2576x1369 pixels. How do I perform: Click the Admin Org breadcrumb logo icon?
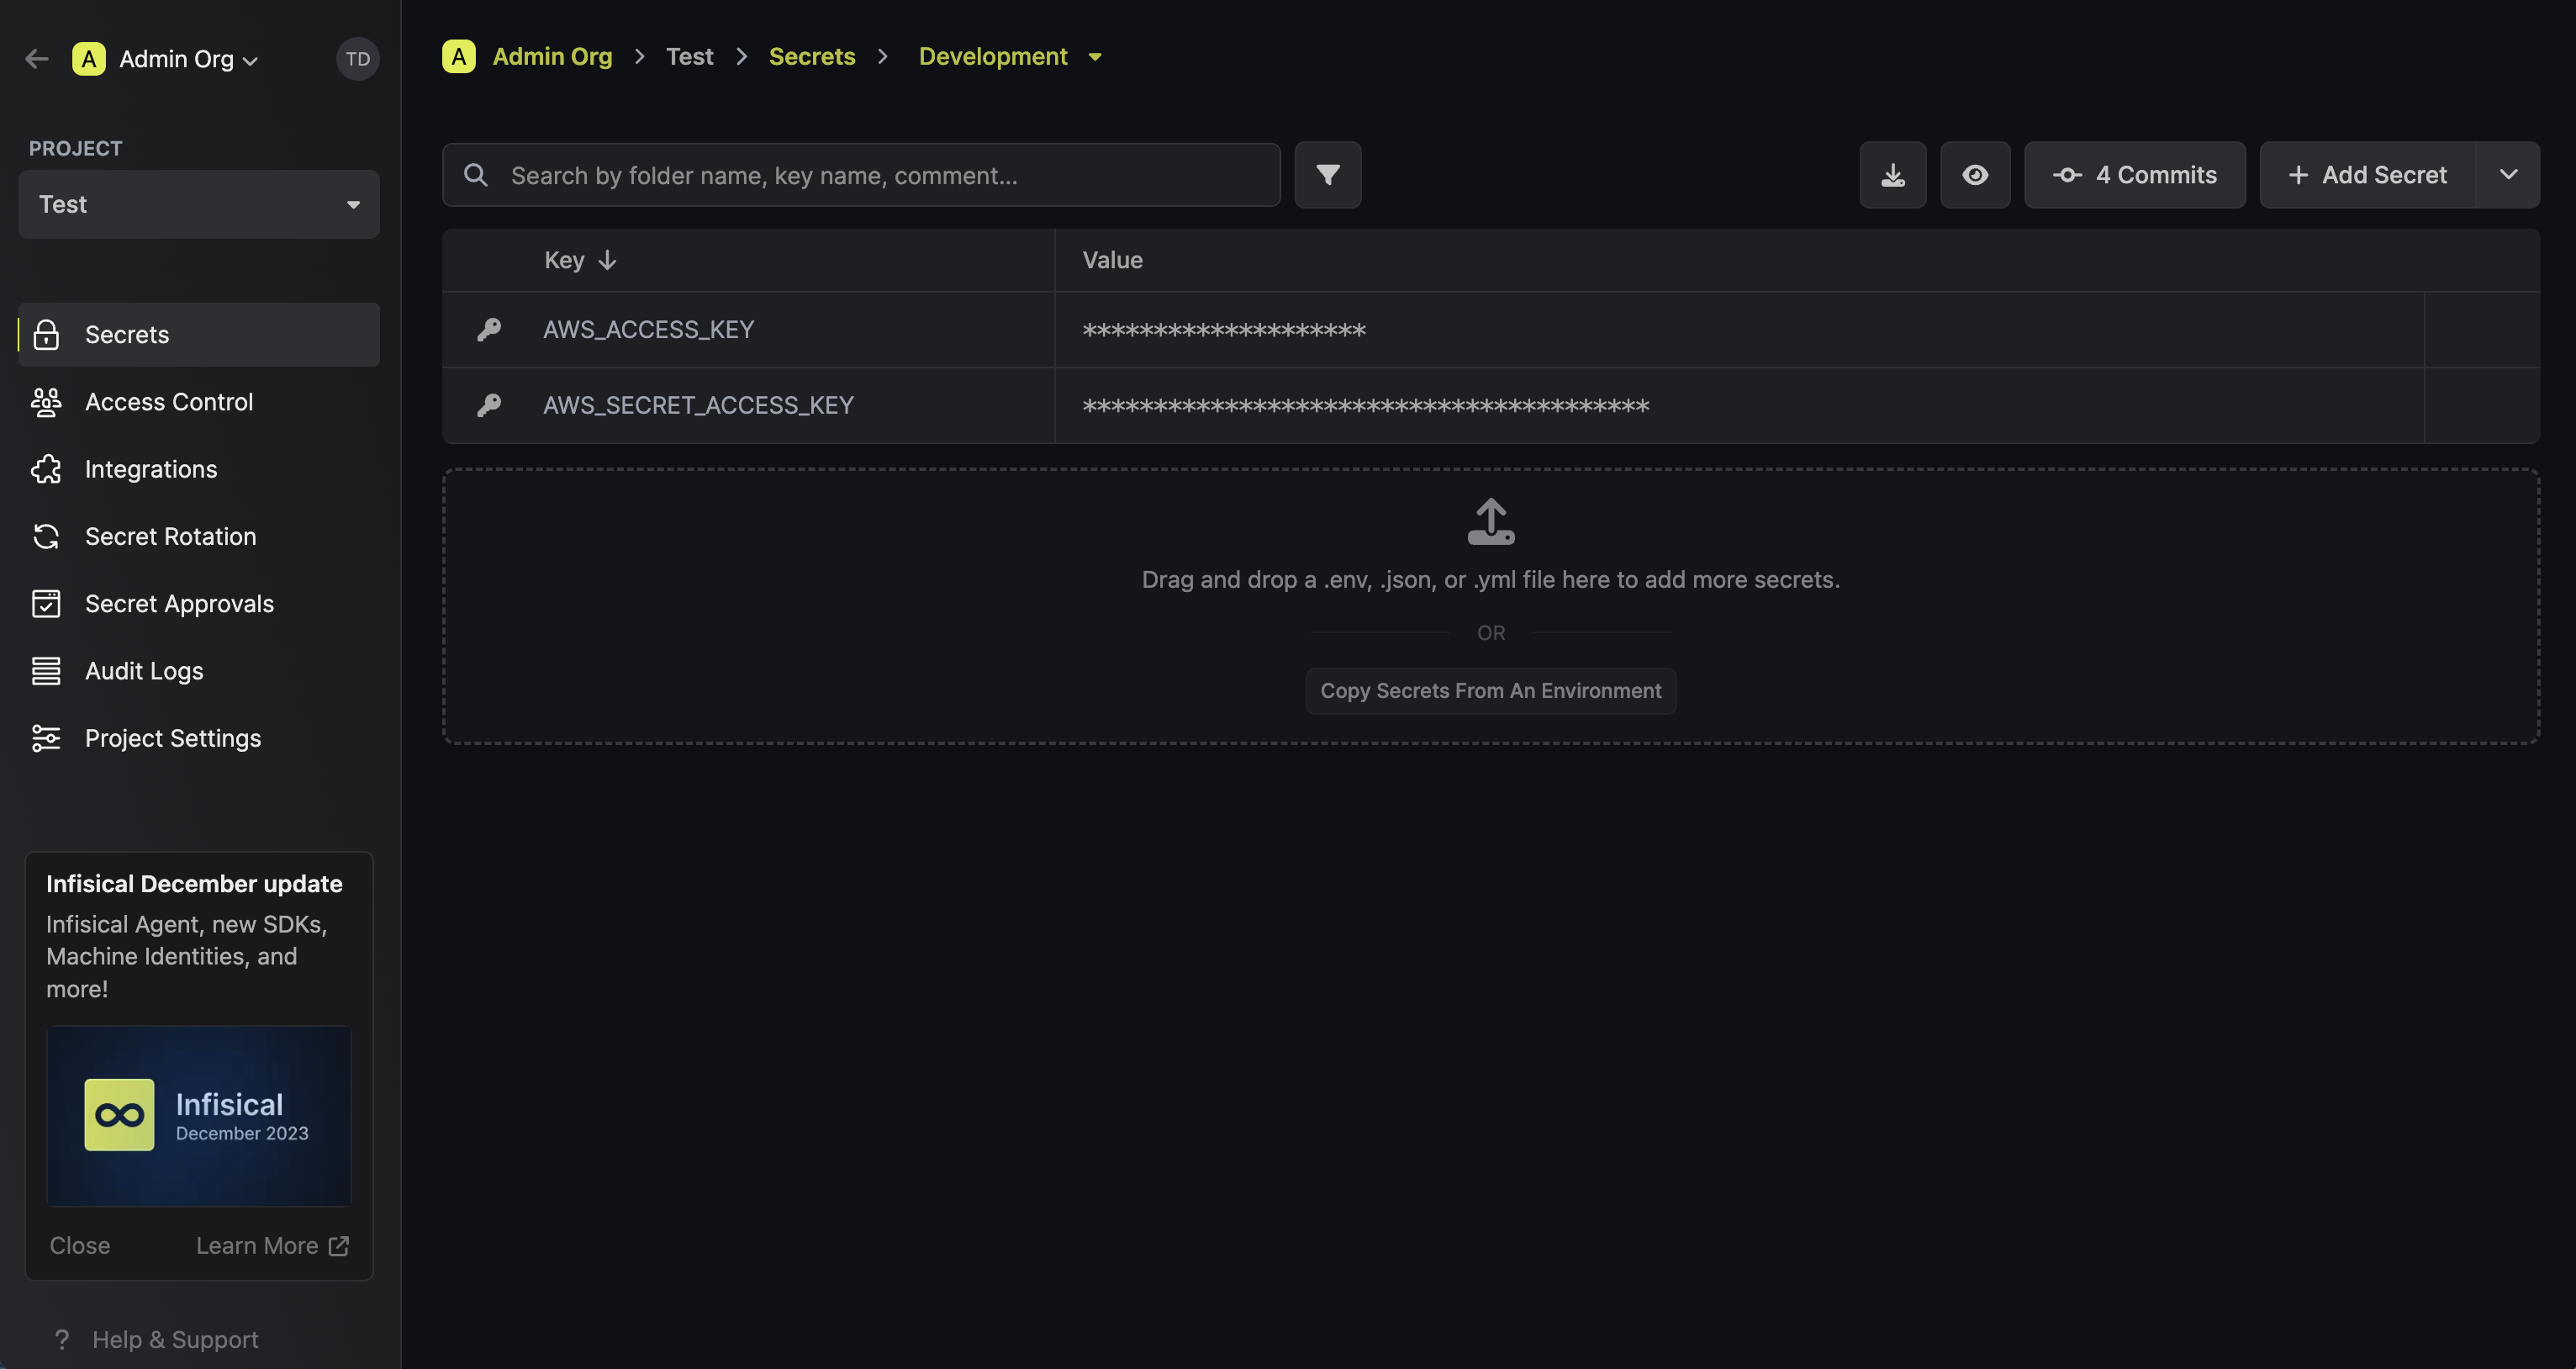pos(458,57)
